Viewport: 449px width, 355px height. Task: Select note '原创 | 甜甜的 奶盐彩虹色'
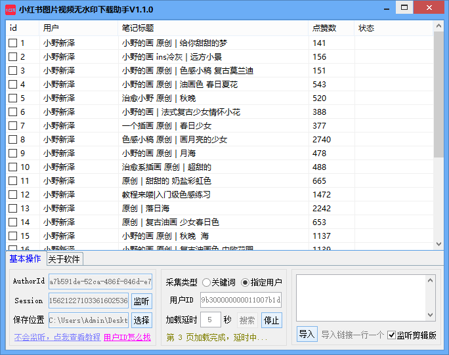click(x=167, y=181)
